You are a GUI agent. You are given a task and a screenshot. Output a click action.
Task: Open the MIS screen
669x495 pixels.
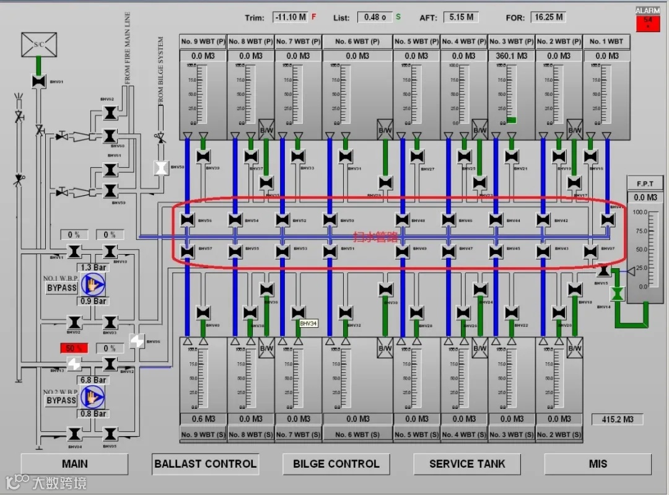click(598, 464)
